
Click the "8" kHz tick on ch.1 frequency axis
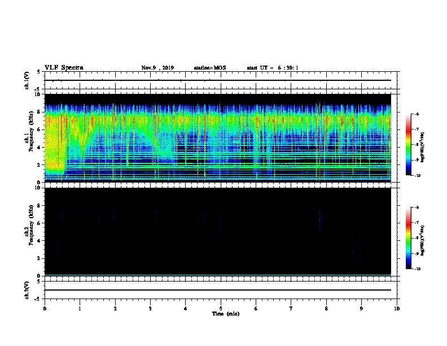(x=39, y=112)
